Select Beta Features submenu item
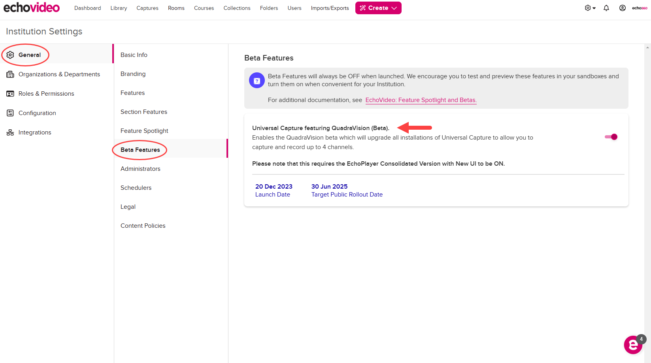 (x=140, y=150)
